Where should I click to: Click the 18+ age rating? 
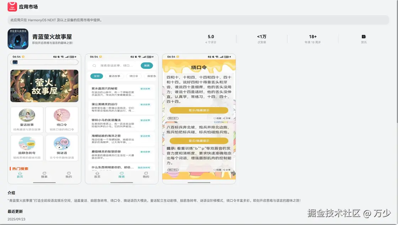pyautogui.click(x=313, y=37)
